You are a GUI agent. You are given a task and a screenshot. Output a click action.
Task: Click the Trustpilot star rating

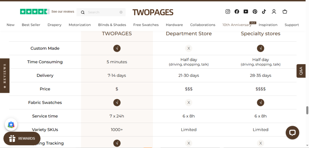coord(35,12)
